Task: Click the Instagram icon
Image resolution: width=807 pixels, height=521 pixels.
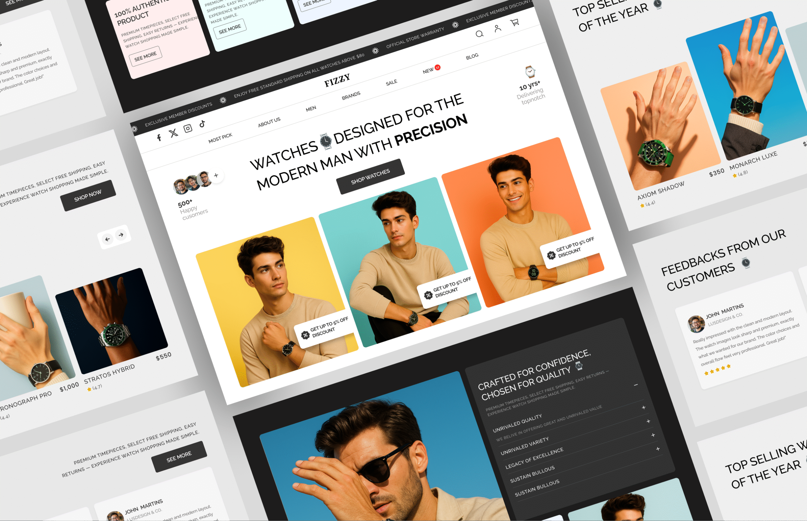Action: point(188,128)
